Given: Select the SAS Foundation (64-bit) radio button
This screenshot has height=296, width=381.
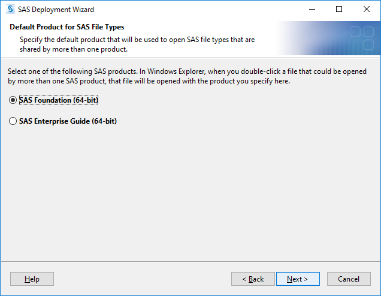Looking at the screenshot, I should (x=13, y=100).
